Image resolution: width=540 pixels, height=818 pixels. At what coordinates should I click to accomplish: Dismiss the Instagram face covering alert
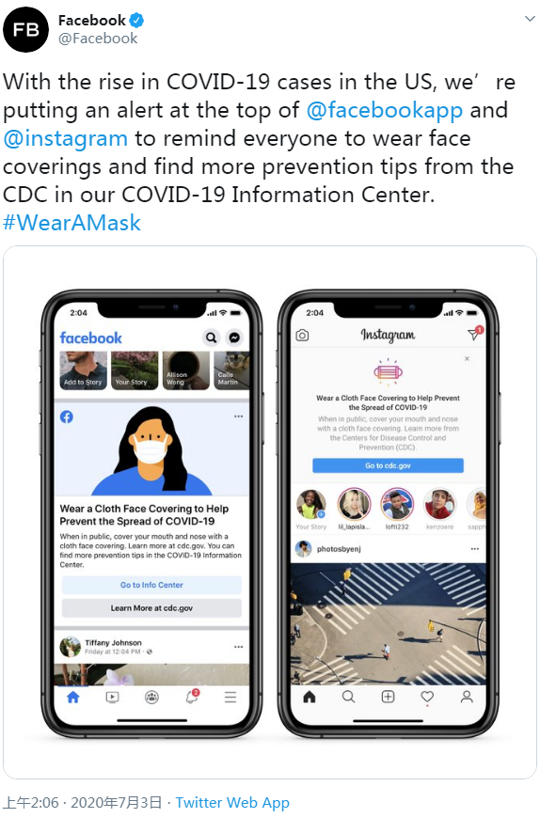(x=467, y=358)
